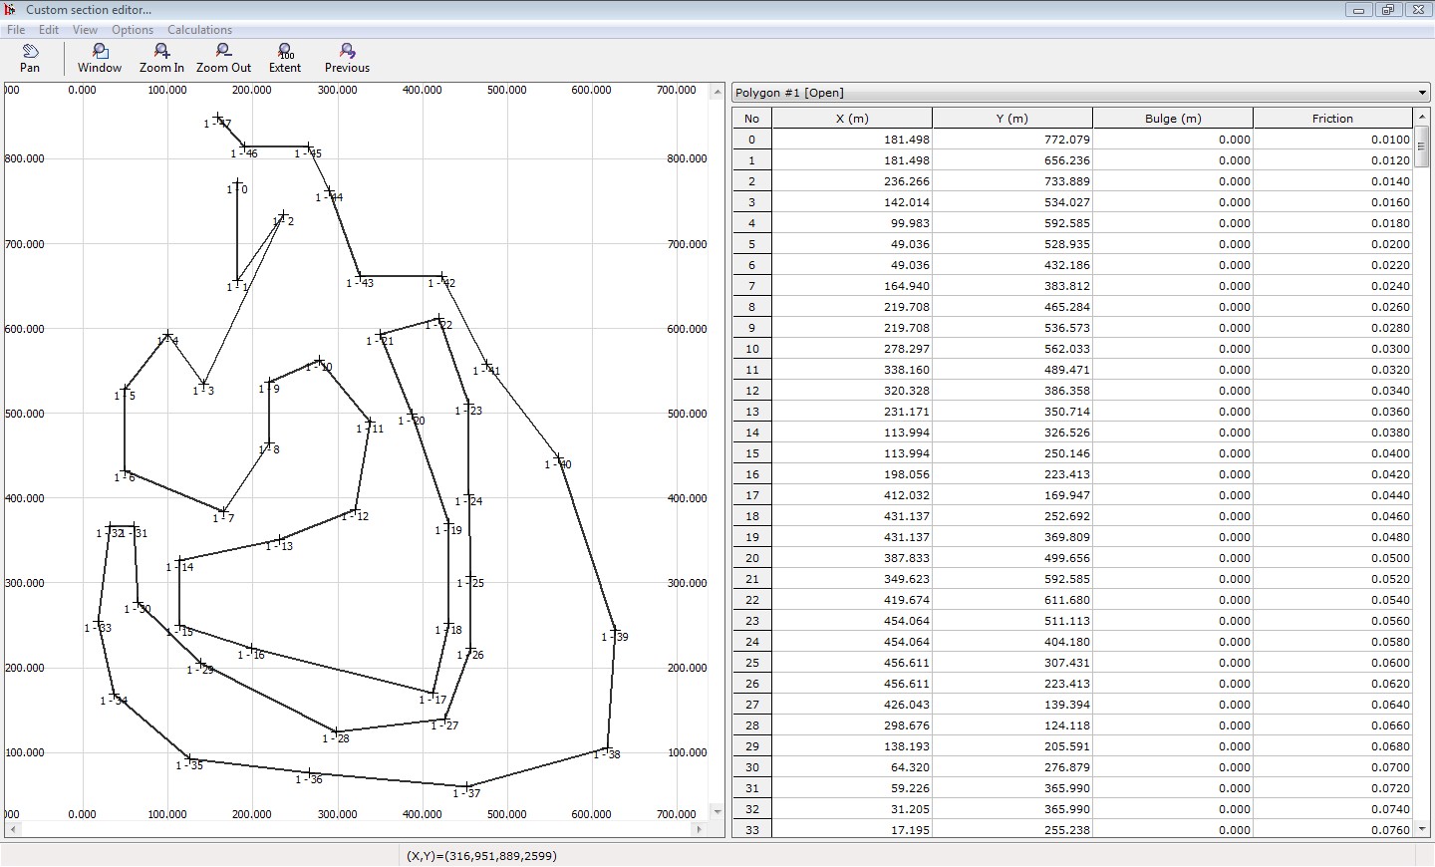Viewport: 1435px width, 867px height.
Task: Click the Zoom Out tool
Action: (223, 58)
